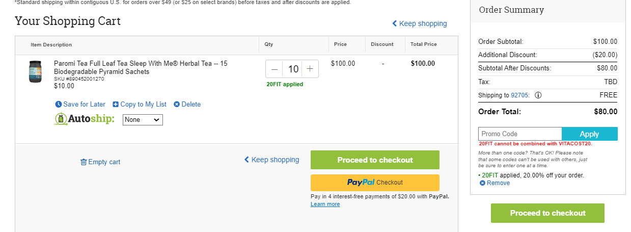The width and height of the screenshot is (631, 232).
Task: Click the Remove promo code x icon
Action: pyautogui.click(x=482, y=183)
